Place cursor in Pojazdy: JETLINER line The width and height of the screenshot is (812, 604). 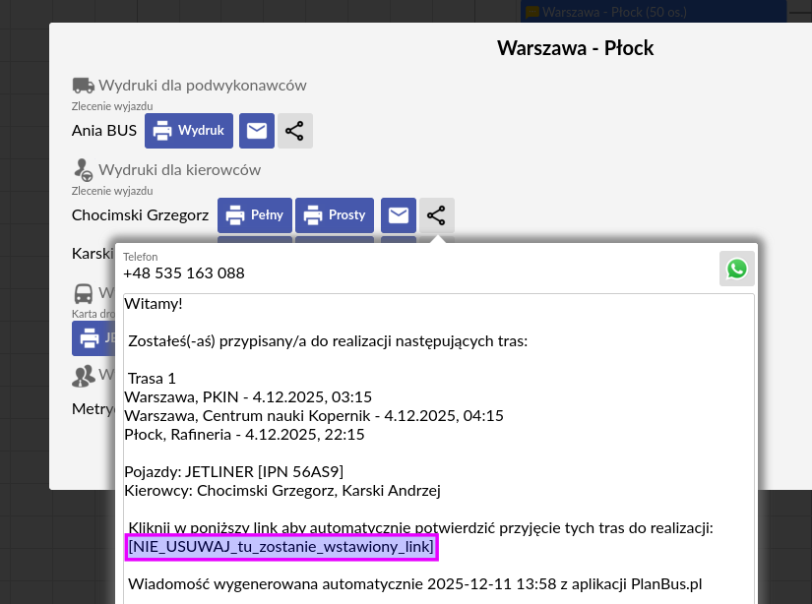coord(234,472)
